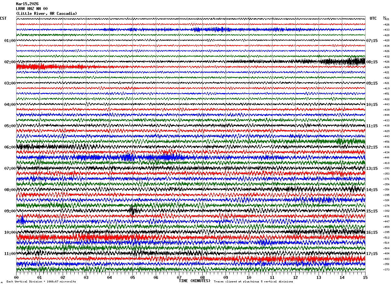Screen dimensions: 391x286
Task: Select the 06:00 CST time label
Action: [x=10, y=147]
